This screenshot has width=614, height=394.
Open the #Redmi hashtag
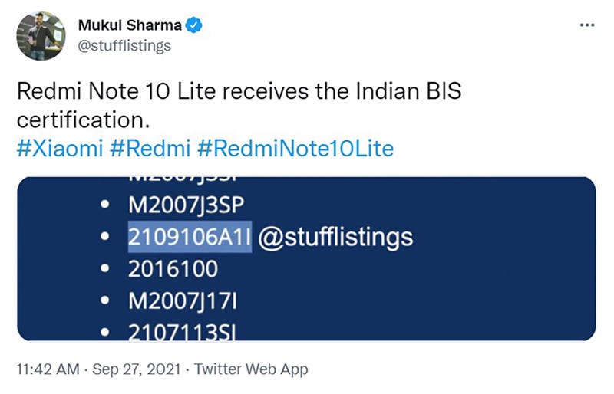(150, 147)
